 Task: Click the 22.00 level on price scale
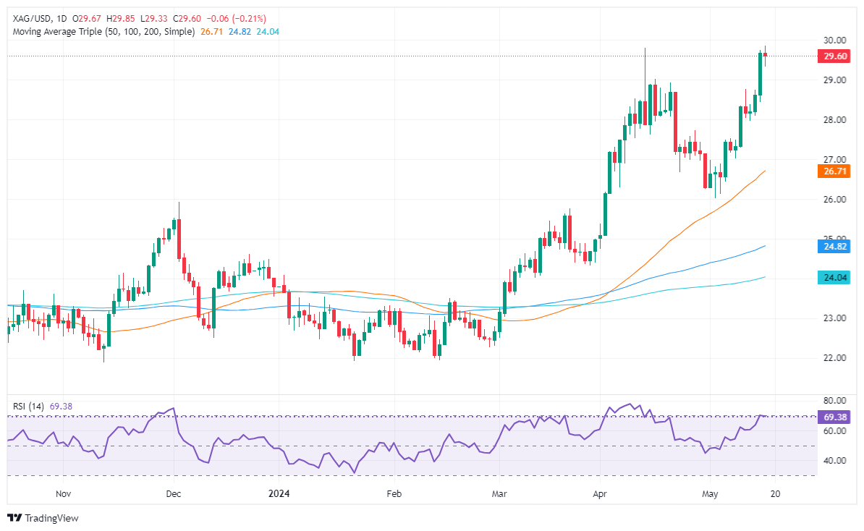(x=836, y=358)
